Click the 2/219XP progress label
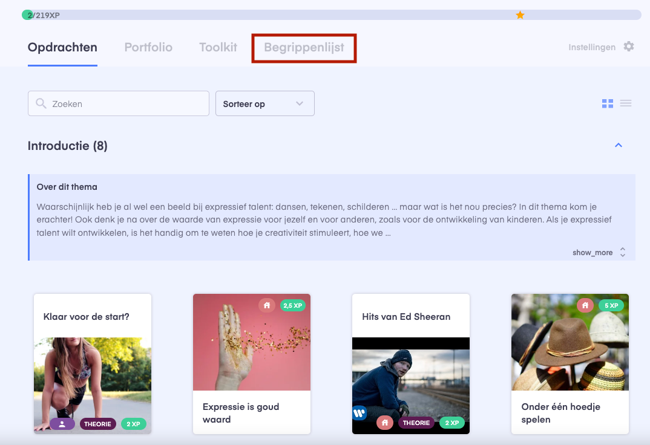The width and height of the screenshot is (650, 445). (x=44, y=15)
